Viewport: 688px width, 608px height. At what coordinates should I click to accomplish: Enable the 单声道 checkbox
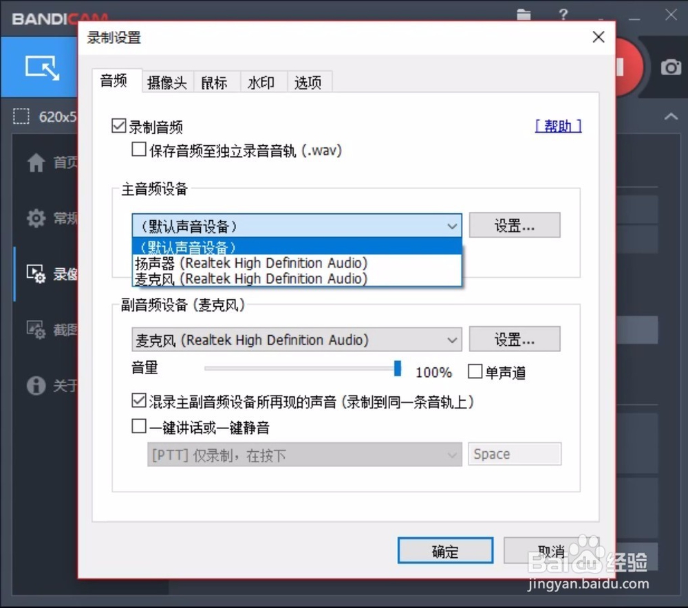click(475, 371)
